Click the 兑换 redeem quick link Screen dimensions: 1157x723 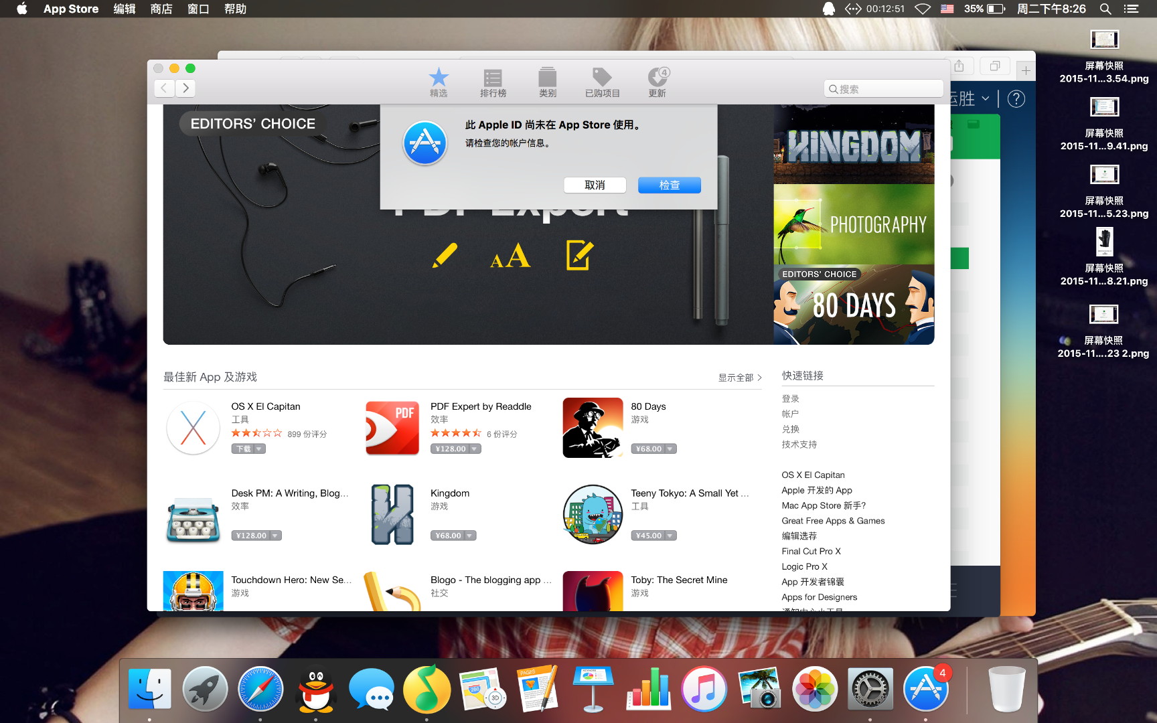791,430
